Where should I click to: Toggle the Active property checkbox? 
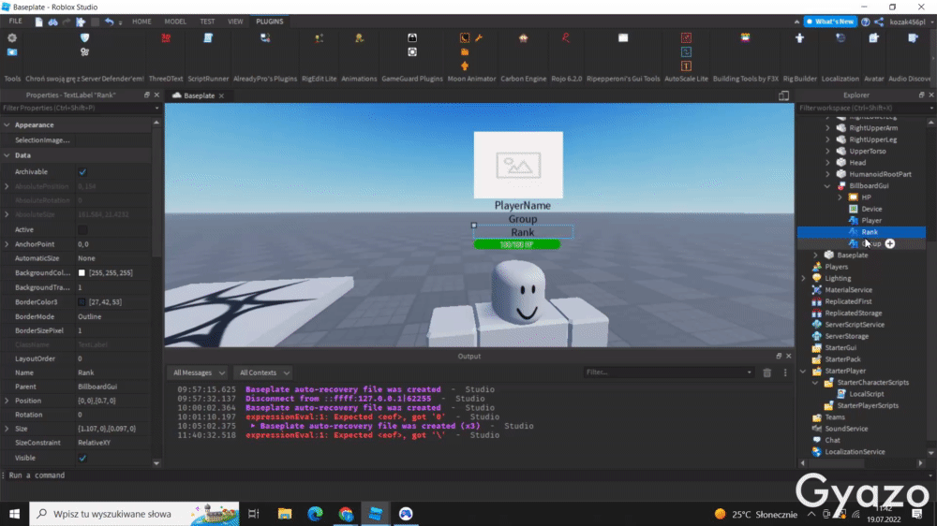[x=82, y=230]
